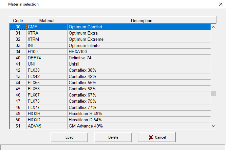Select the FLX38 material cell

pyautogui.click(x=47, y=70)
